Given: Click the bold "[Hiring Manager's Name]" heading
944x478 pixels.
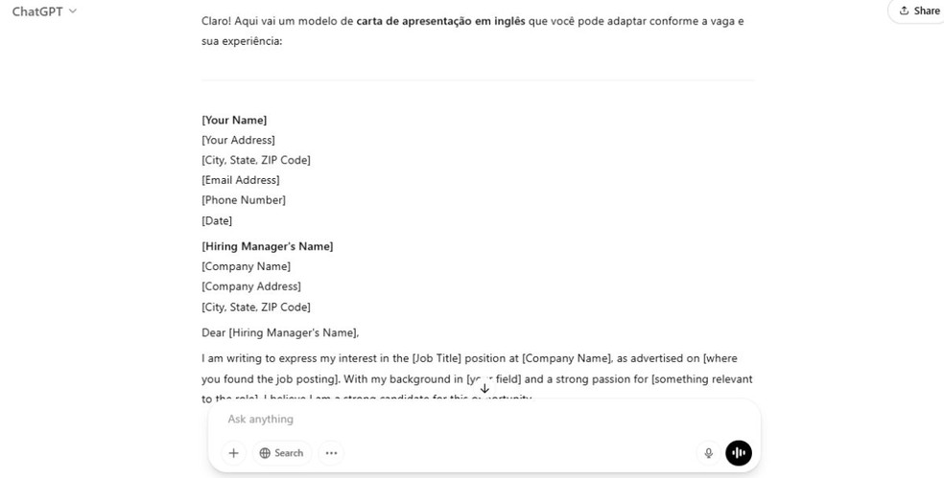Looking at the screenshot, I should coord(267,246).
